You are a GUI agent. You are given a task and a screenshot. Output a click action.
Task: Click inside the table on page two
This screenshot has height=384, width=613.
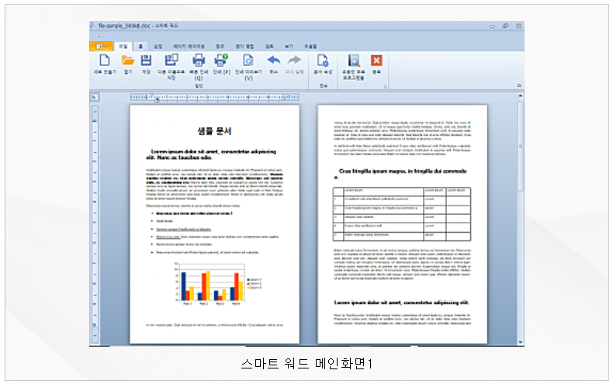click(x=402, y=214)
